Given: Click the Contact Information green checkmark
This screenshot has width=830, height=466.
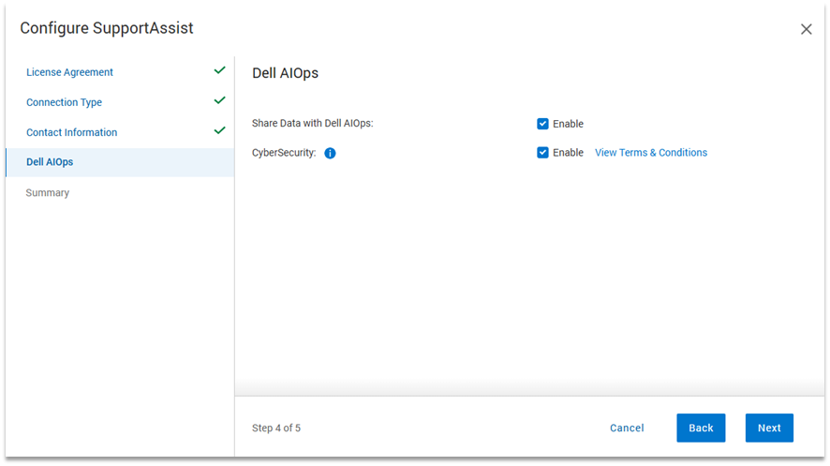Looking at the screenshot, I should pyautogui.click(x=219, y=130).
